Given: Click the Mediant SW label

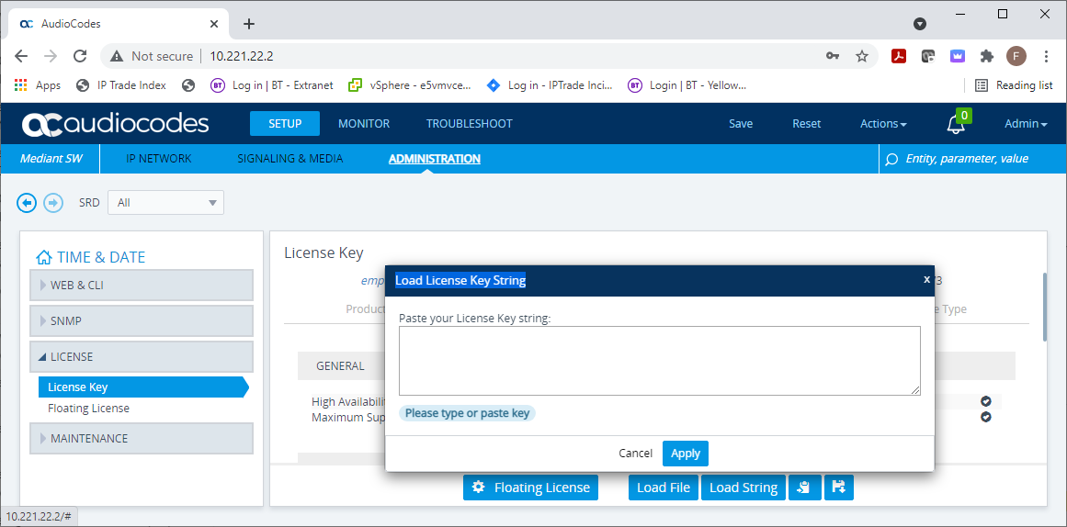Looking at the screenshot, I should tap(51, 159).
